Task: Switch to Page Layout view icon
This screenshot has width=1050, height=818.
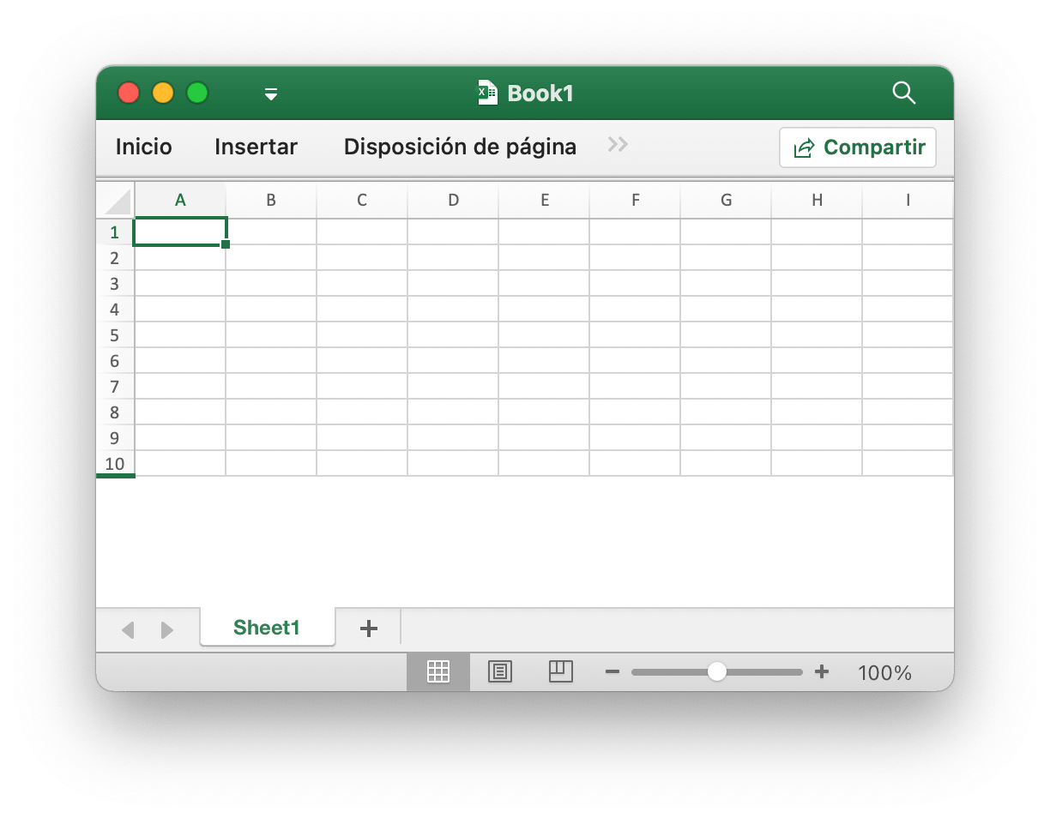Action: point(500,671)
